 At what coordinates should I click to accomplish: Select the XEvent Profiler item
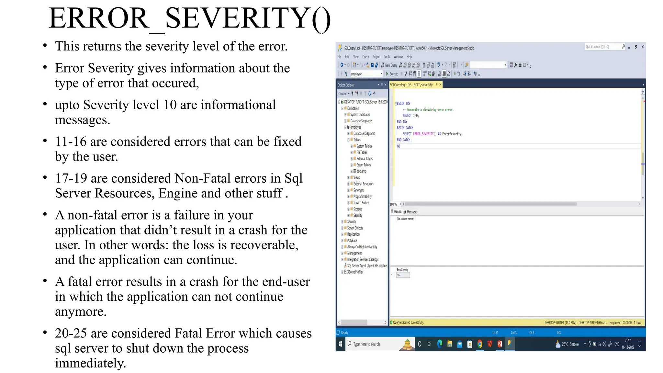355,272
